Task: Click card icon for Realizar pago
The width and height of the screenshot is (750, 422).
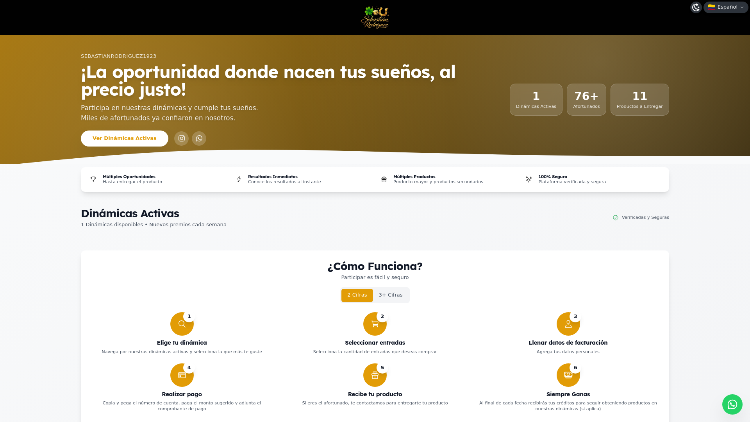Action: pos(182,375)
